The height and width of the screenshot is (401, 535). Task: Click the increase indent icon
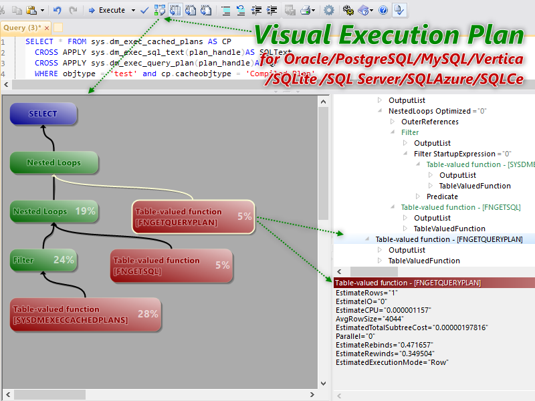272,10
